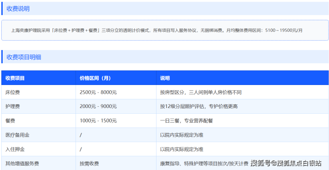
Task: Select the 2500元 - 8000元 price cell
Action: [x=116, y=92]
